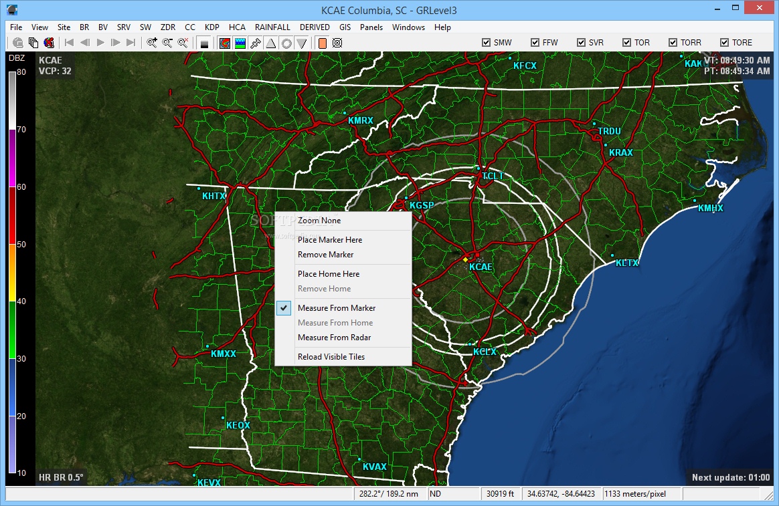Open the View menu

39,27
